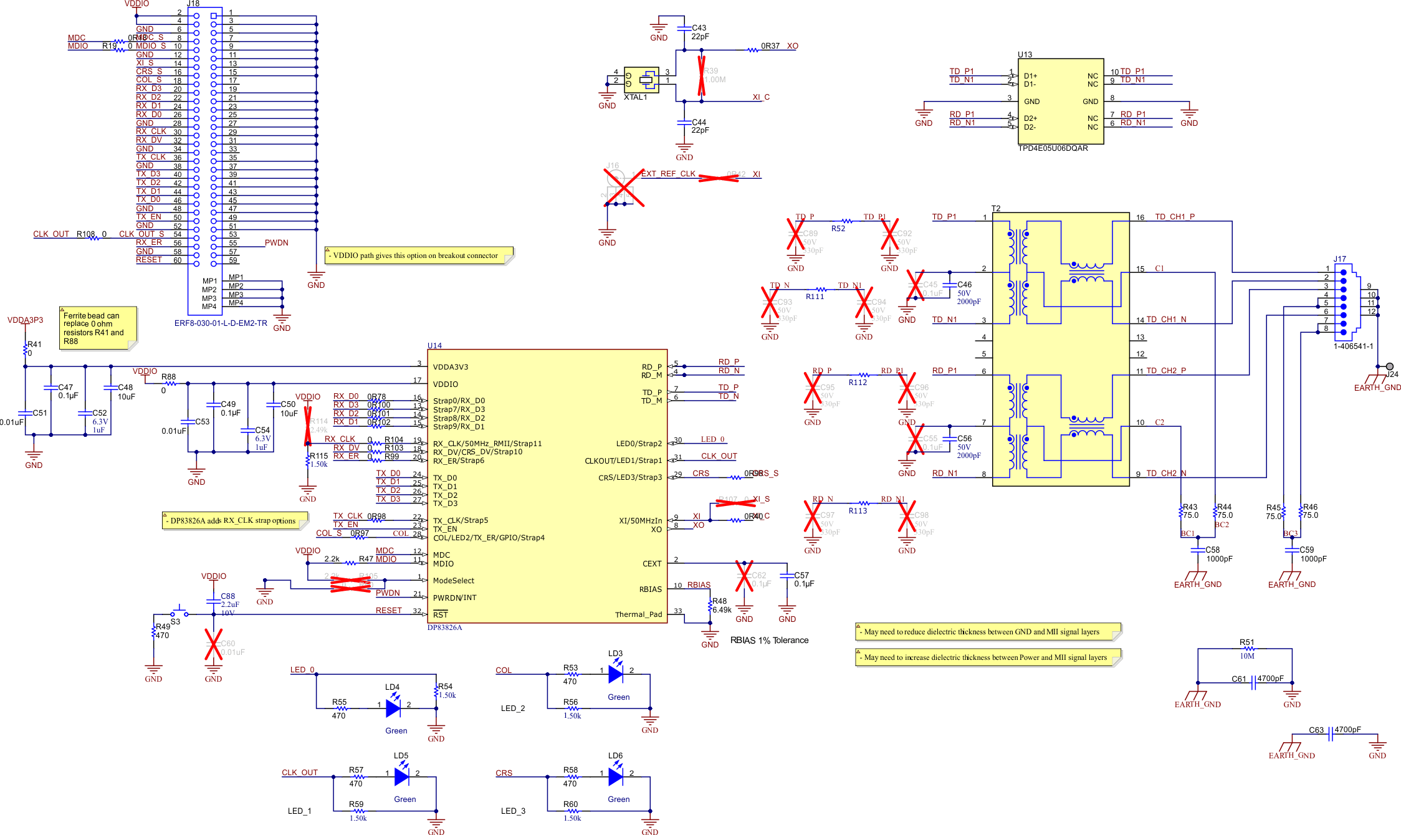
Task: Click the S3 reset pushbutton switch
Action: point(179,612)
